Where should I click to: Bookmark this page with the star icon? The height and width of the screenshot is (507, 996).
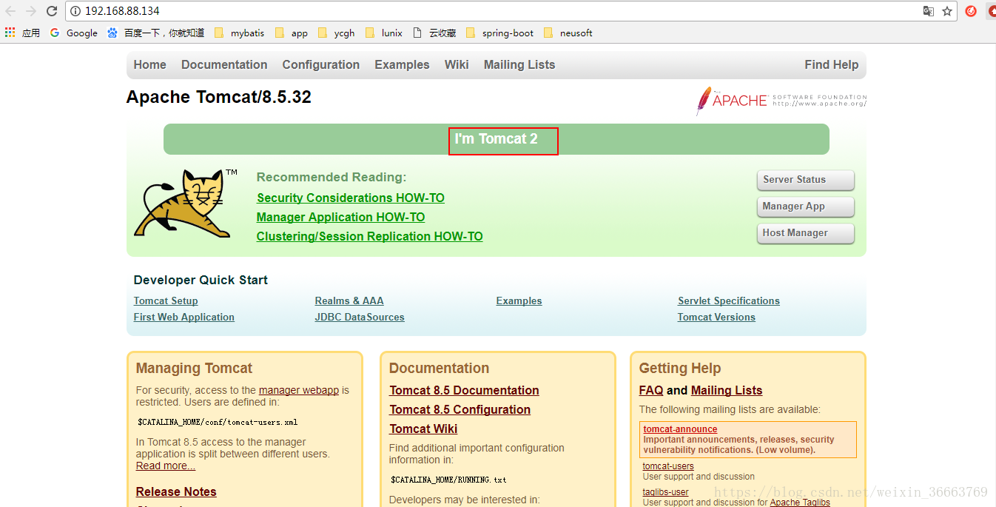[x=947, y=11]
